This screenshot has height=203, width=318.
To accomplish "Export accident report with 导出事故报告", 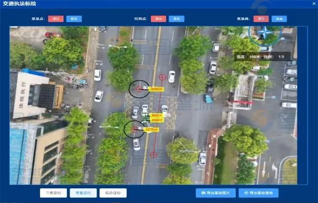I will tap(258, 193).
